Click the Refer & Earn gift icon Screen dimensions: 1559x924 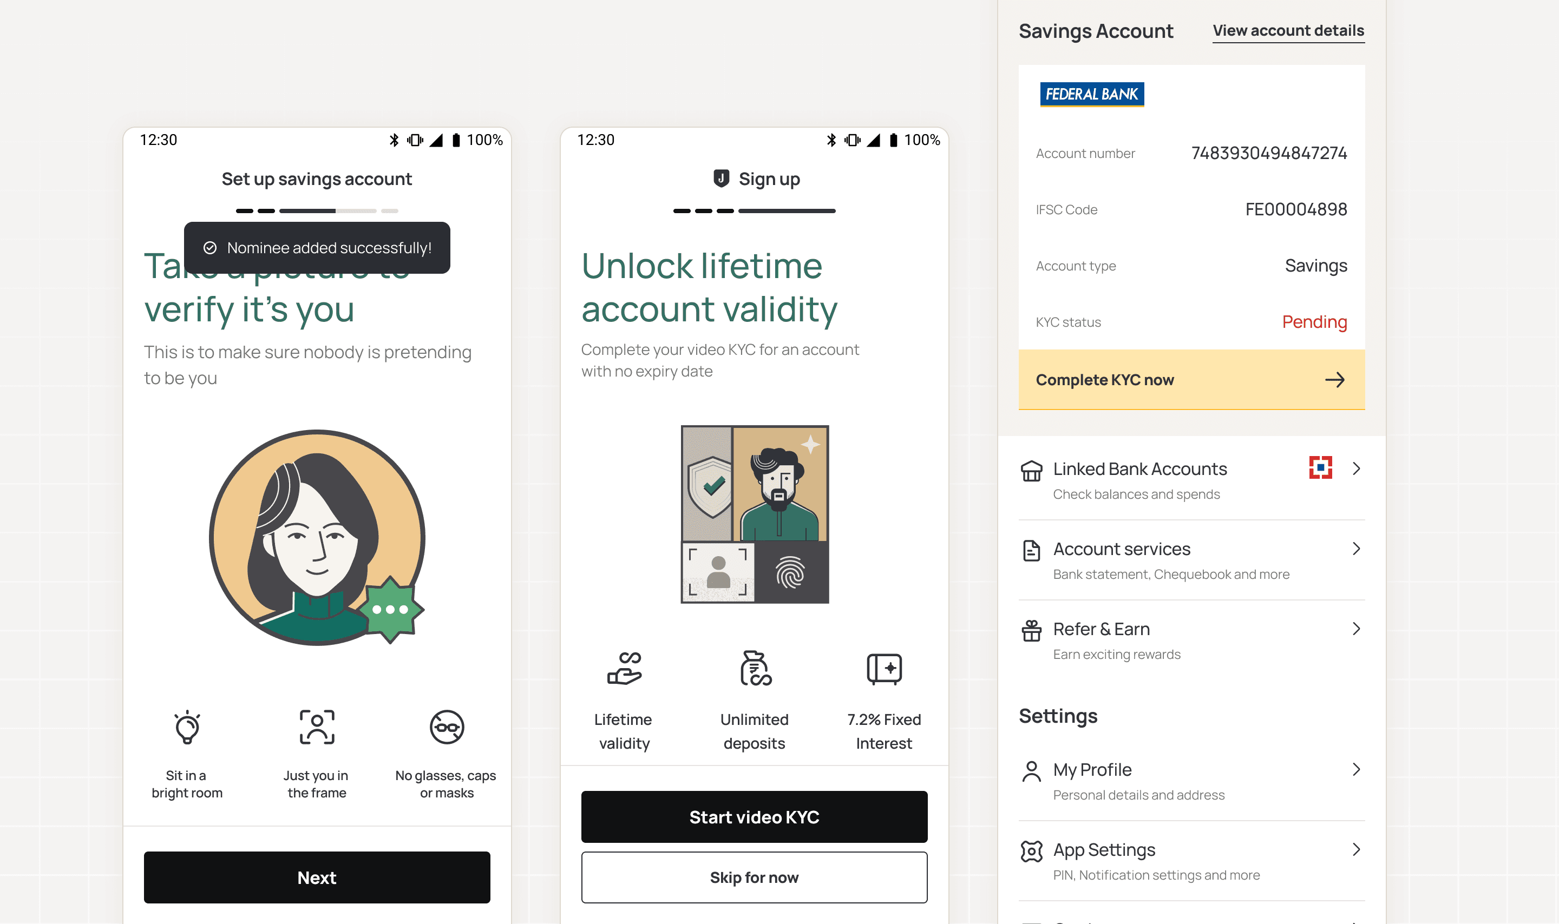pyautogui.click(x=1031, y=630)
